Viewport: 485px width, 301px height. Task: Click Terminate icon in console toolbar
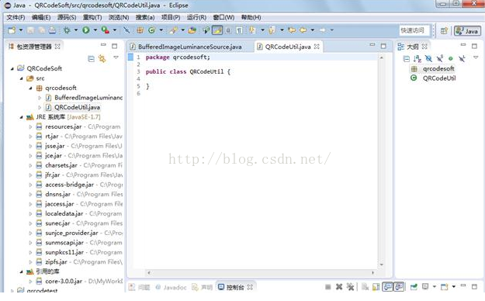click(328, 287)
